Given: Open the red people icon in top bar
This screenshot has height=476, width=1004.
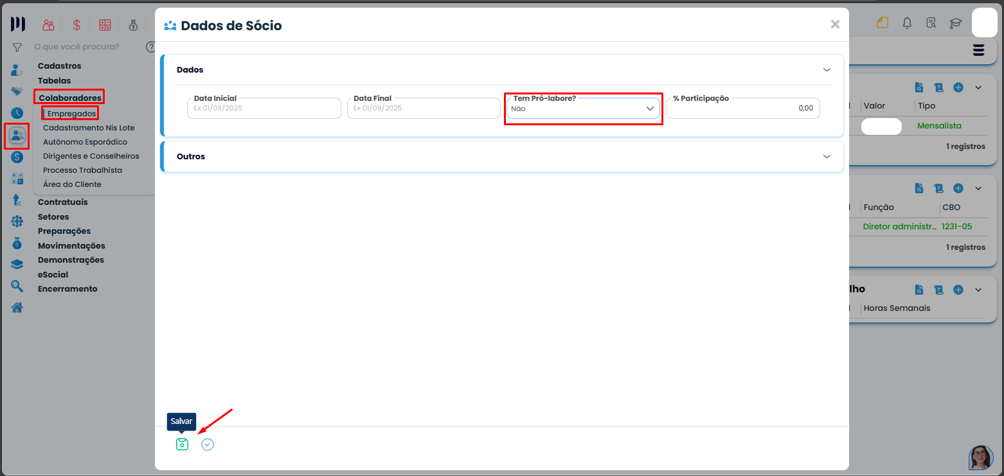Looking at the screenshot, I should coord(48,25).
